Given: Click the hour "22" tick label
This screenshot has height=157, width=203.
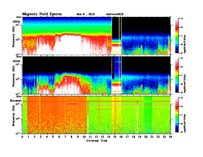Looking at the screenshot, I should (x=158, y=137).
